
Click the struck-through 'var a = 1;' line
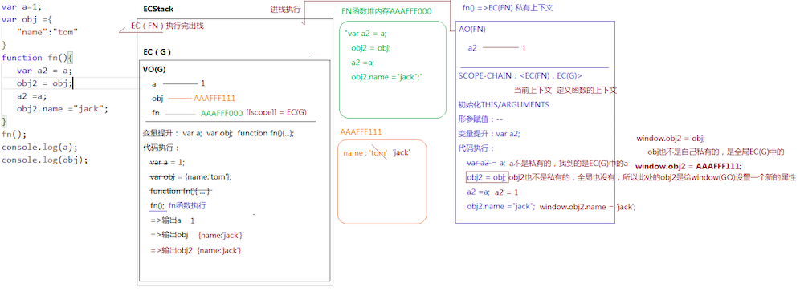coord(167,162)
